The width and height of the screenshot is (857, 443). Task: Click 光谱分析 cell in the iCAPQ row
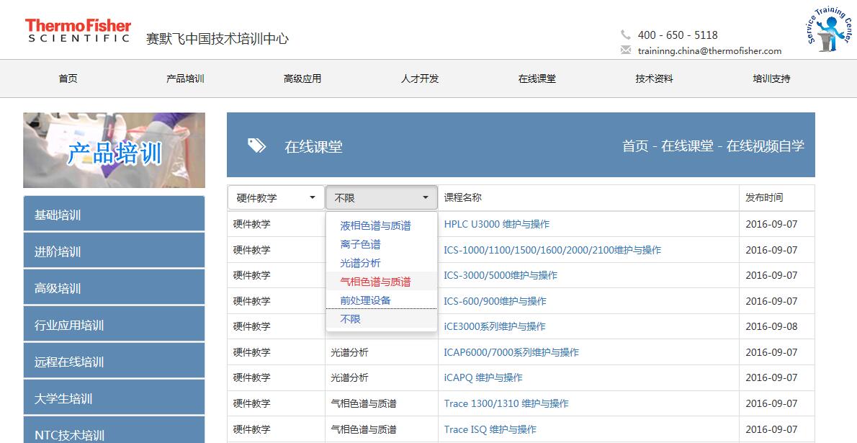(x=349, y=377)
